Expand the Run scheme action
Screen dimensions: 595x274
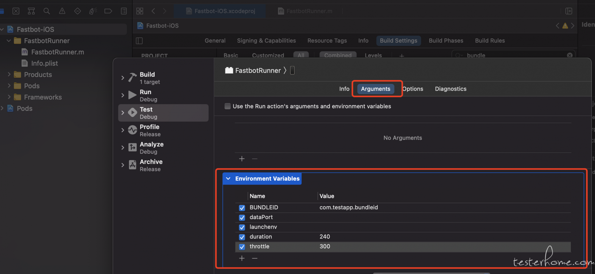pyautogui.click(x=123, y=95)
